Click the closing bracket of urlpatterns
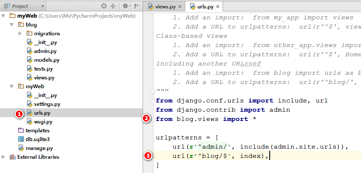 157,165
